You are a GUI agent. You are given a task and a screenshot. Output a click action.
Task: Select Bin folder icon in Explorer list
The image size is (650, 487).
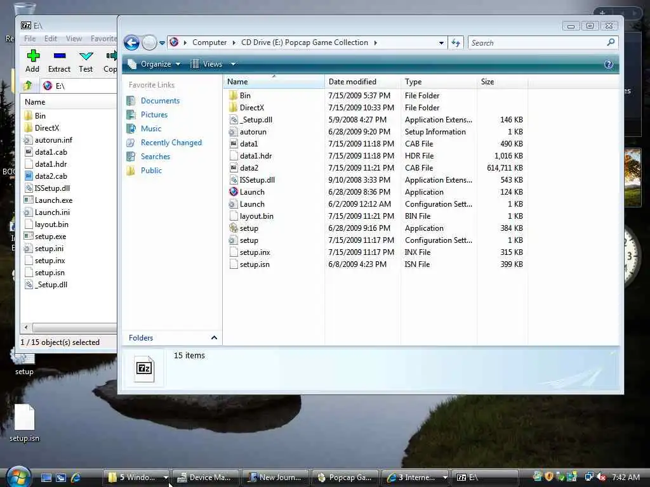(x=234, y=95)
